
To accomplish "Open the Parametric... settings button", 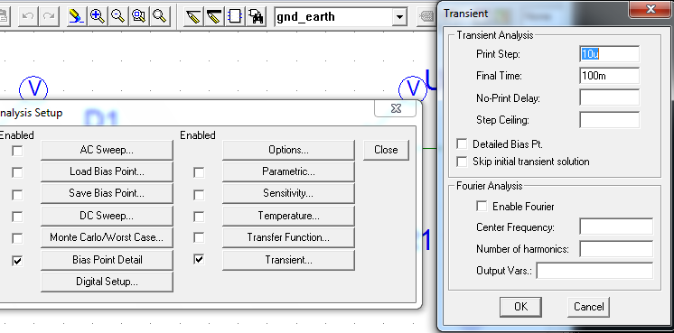I will (x=288, y=171).
